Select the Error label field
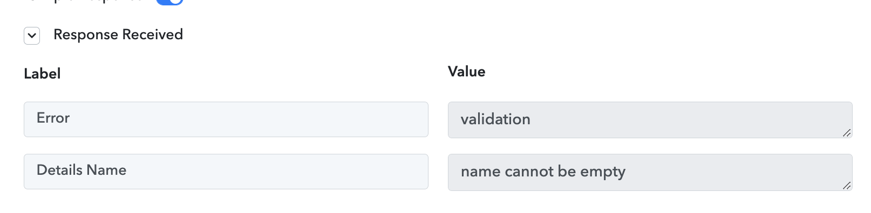The height and width of the screenshot is (213, 871). (x=226, y=119)
